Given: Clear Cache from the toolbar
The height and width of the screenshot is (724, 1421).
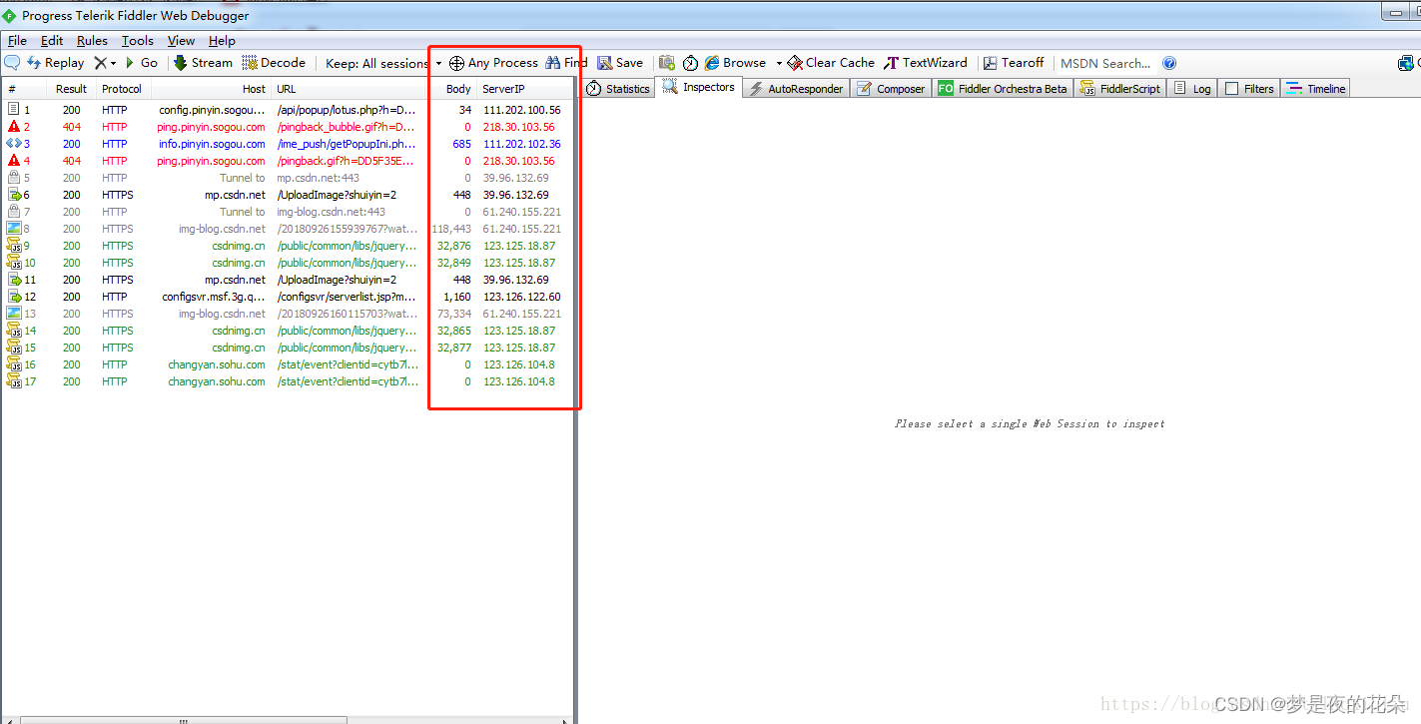Looking at the screenshot, I should 831,63.
